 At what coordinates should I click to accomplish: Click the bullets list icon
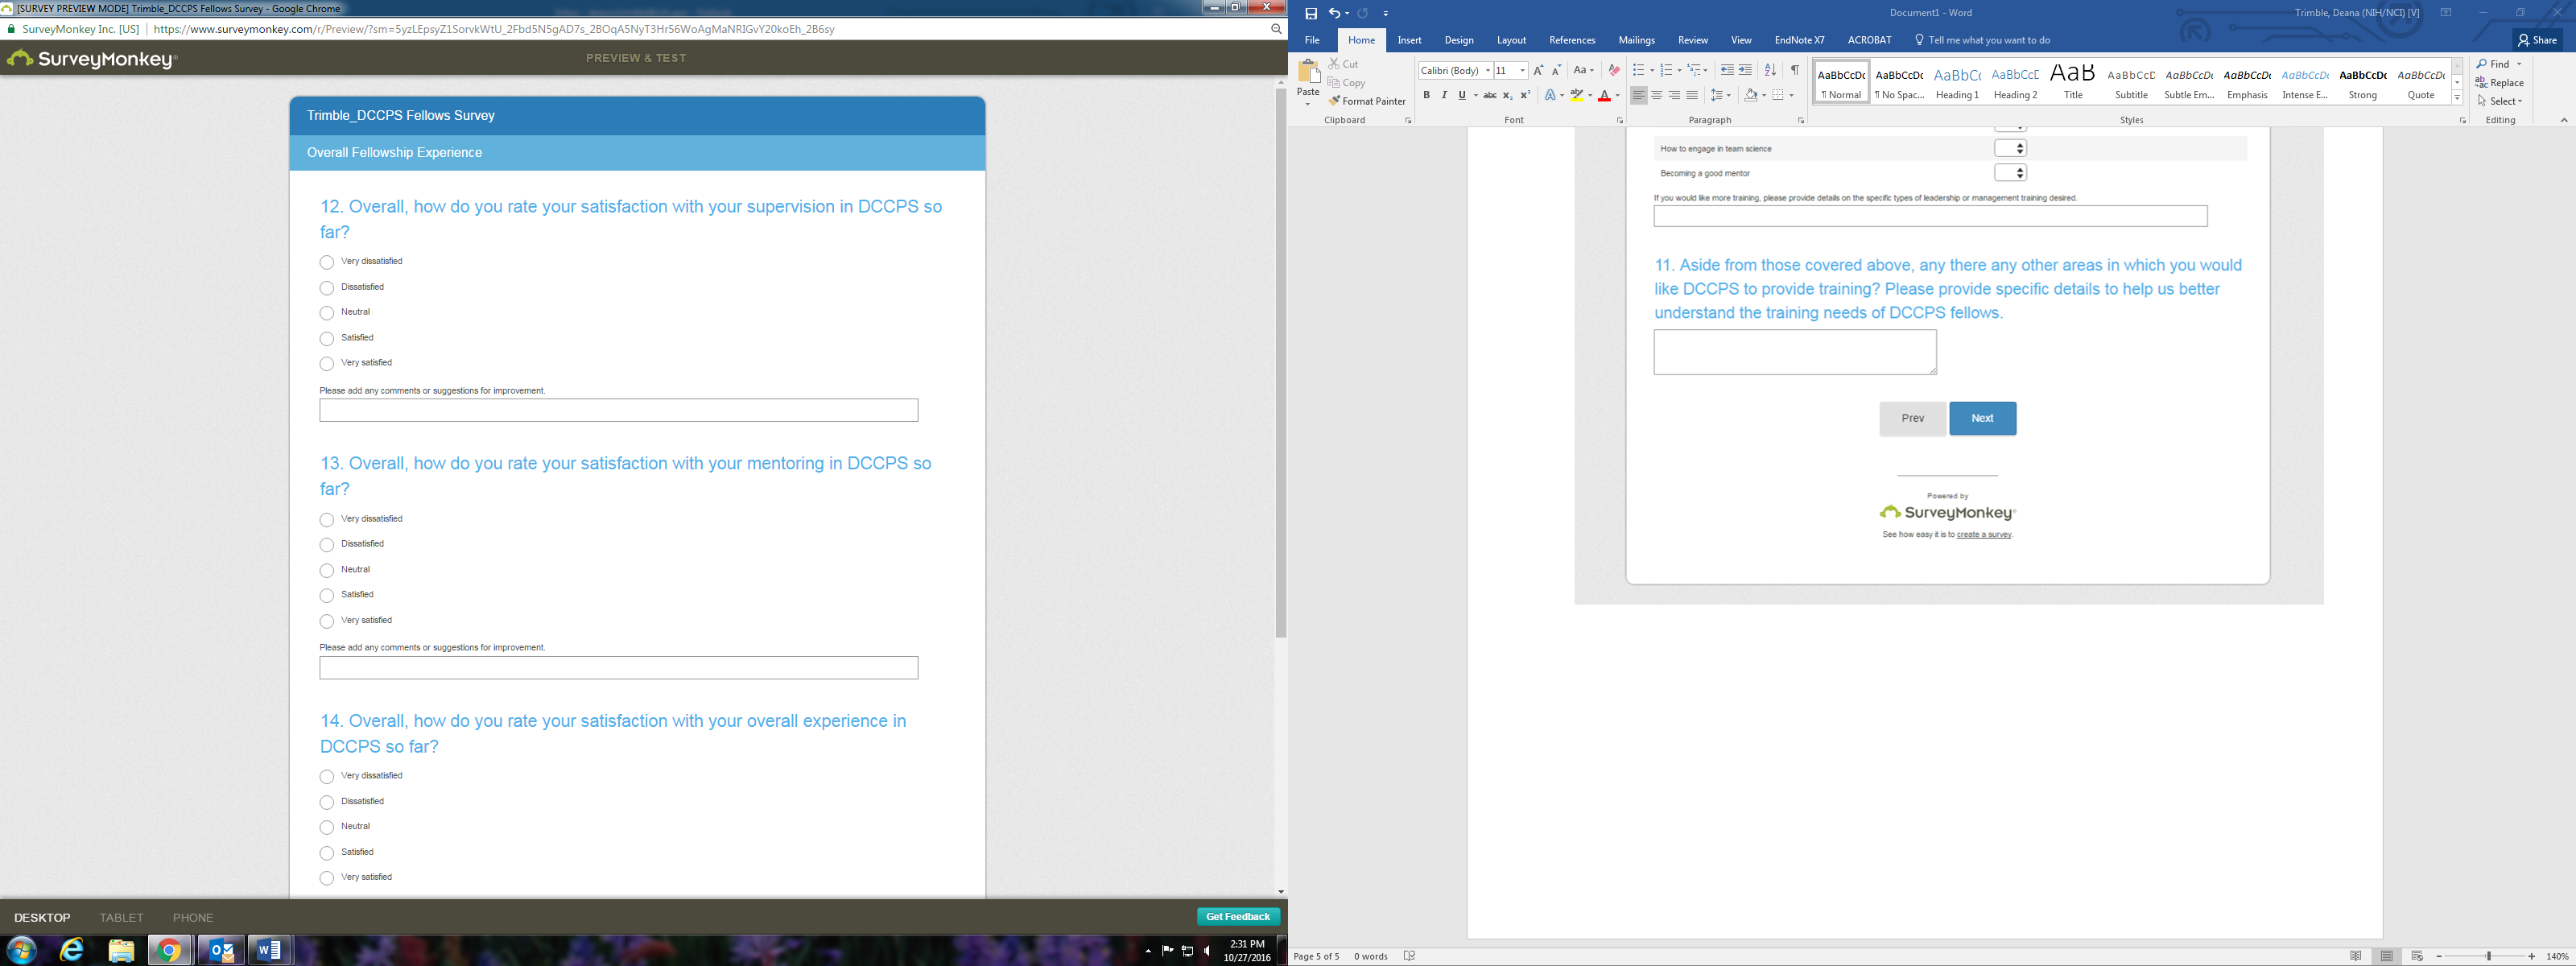[x=1638, y=70]
